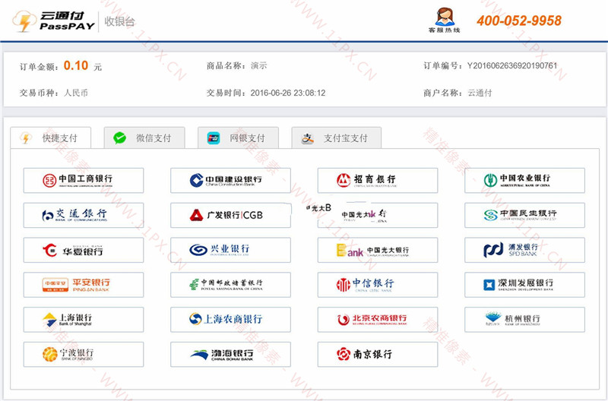Select the 杭州银行 bank button
This screenshot has width=608, height=401.
point(524,320)
